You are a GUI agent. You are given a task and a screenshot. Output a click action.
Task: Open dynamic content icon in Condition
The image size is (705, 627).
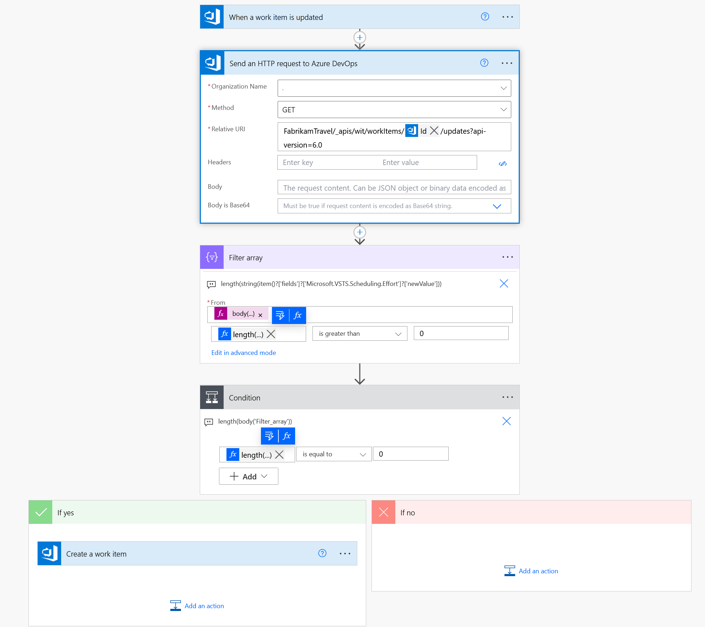coord(269,436)
